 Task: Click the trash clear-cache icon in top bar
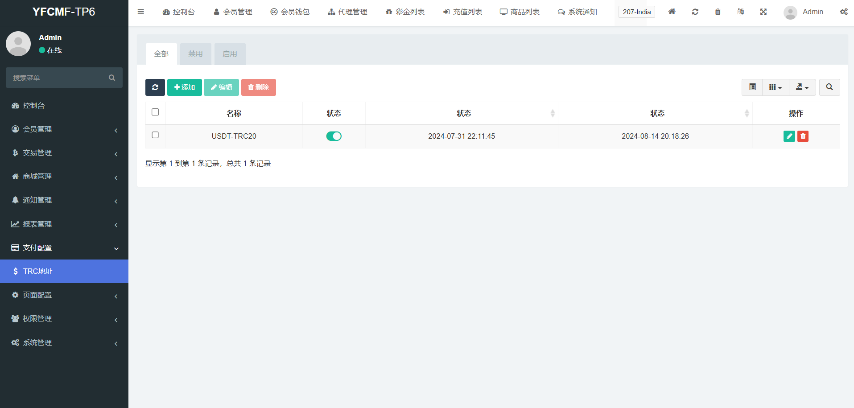[x=718, y=12]
